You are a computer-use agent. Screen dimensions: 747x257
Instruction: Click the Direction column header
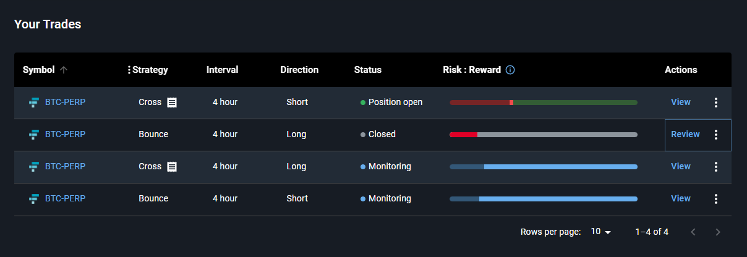(x=299, y=70)
